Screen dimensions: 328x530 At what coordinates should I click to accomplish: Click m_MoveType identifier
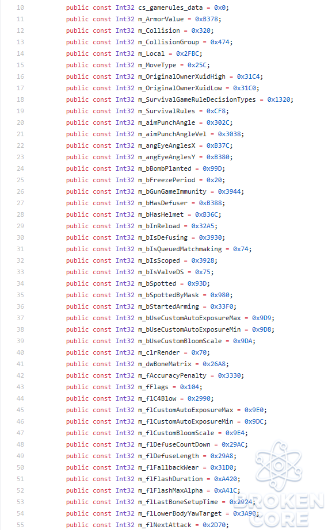click(157, 65)
